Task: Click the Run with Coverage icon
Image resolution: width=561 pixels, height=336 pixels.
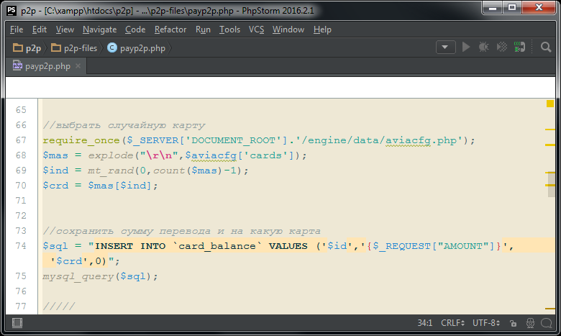Action: pos(501,47)
